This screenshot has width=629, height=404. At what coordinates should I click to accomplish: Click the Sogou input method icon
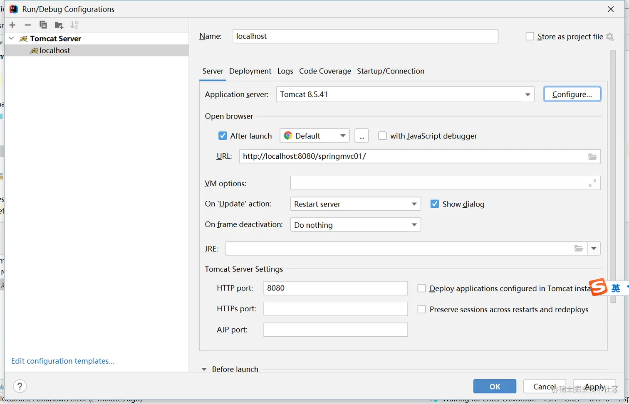click(x=599, y=287)
